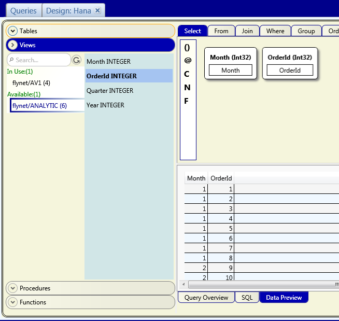The height and width of the screenshot is (321, 339).
Task: Click the OrderId cell with value 5
Action: click(x=221, y=228)
